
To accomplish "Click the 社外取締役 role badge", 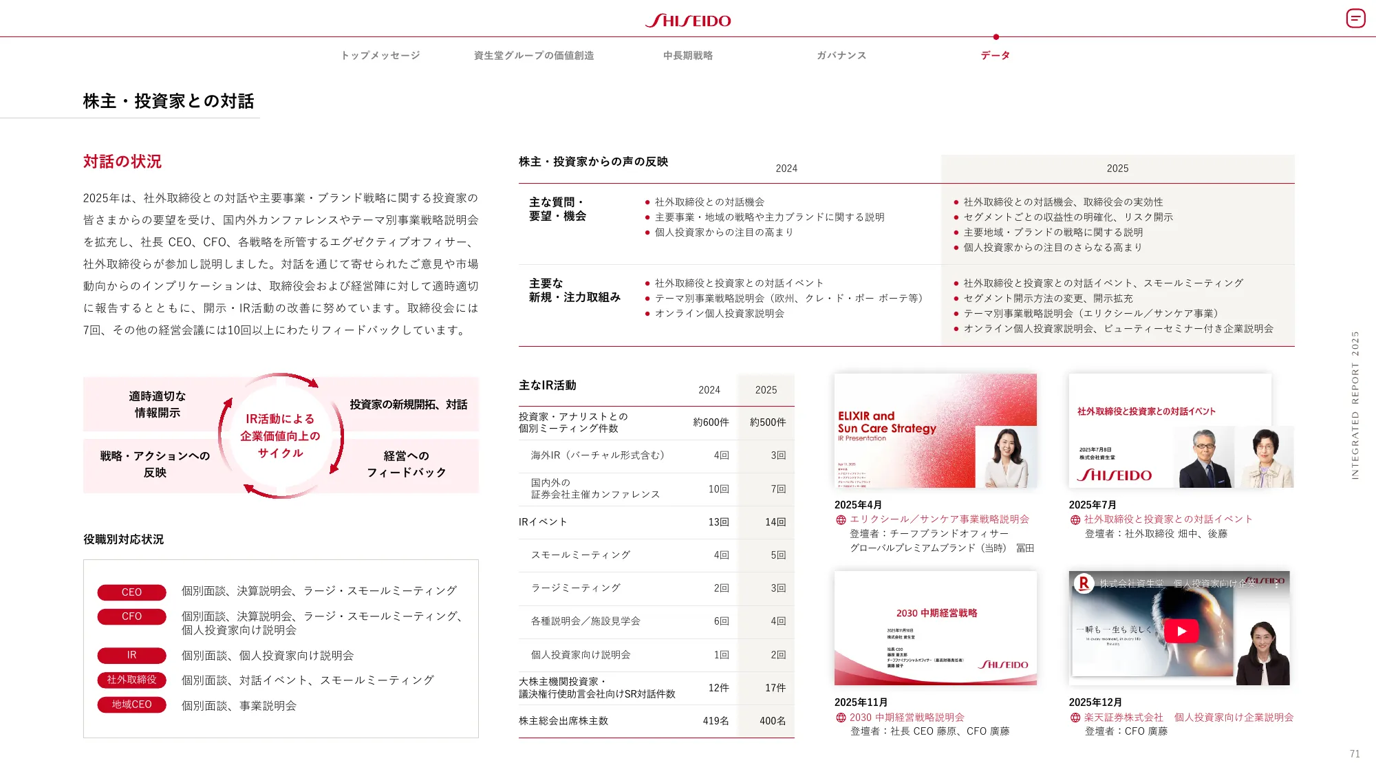I will click(x=131, y=680).
